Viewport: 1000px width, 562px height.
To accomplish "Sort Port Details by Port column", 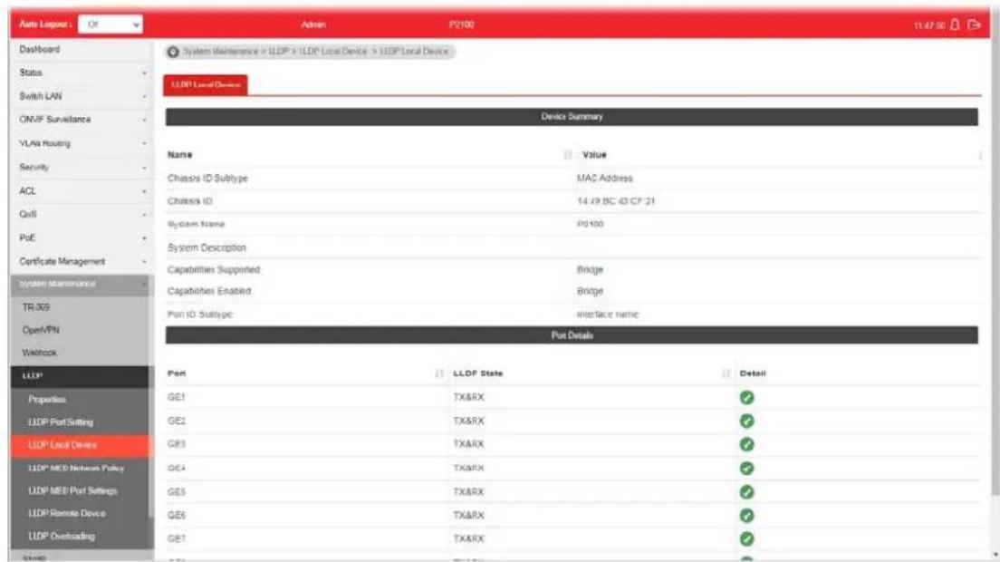I will click(438, 373).
